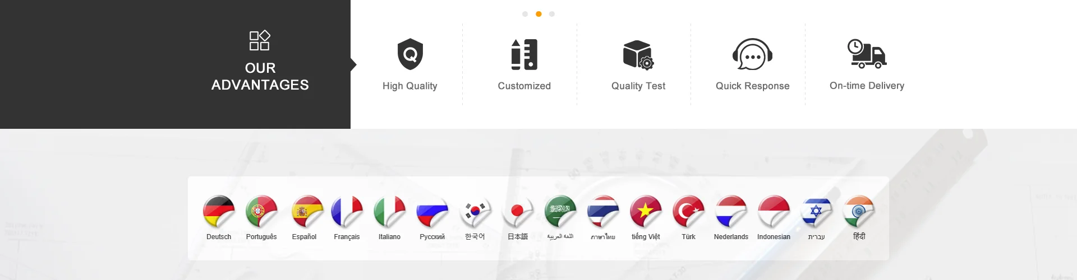Click the Customized pencil and ruler icon

click(x=524, y=54)
